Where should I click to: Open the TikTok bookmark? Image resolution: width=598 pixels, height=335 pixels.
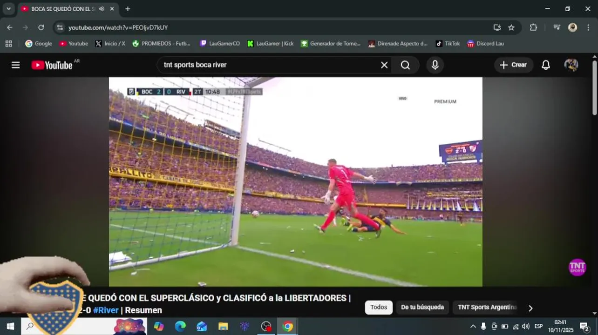click(448, 44)
